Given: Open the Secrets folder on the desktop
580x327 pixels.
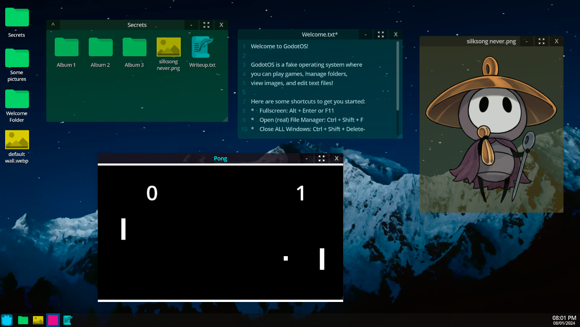Looking at the screenshot, I should pos(17,22).
